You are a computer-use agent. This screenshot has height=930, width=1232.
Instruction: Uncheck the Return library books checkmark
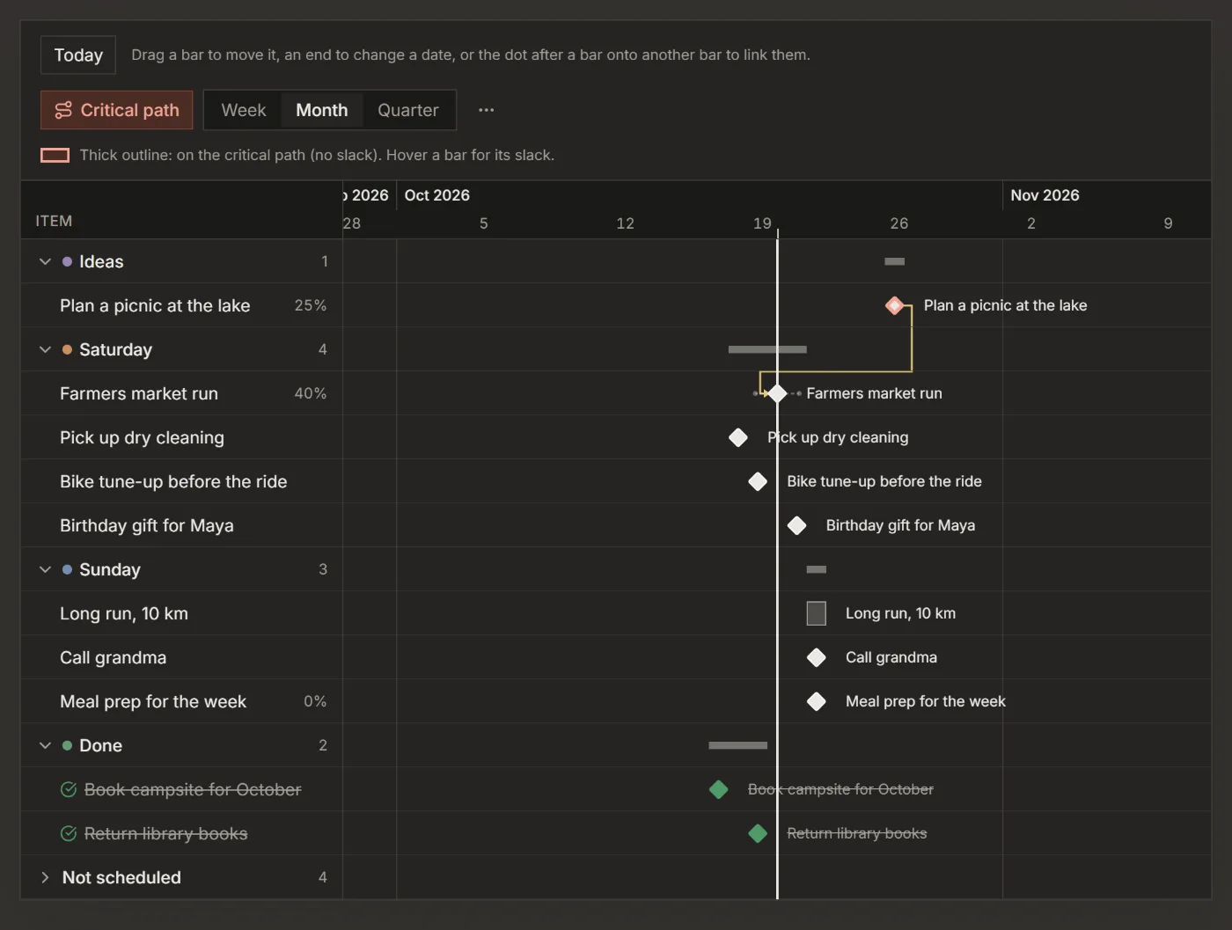tap(69, 833)
